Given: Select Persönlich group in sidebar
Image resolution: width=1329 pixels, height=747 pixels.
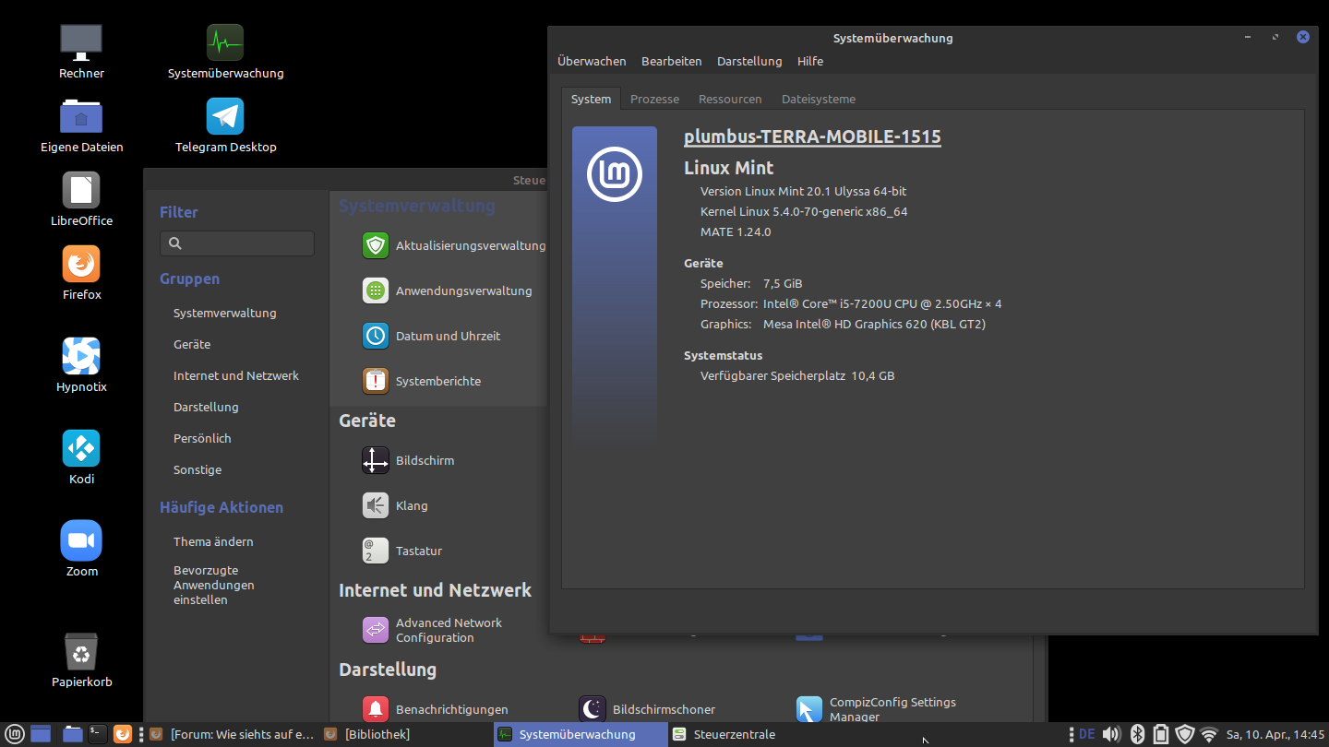Looking at the screenshot, I should coord(202,438).
